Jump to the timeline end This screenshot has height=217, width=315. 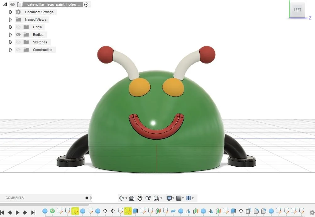[x=33, y=212]
